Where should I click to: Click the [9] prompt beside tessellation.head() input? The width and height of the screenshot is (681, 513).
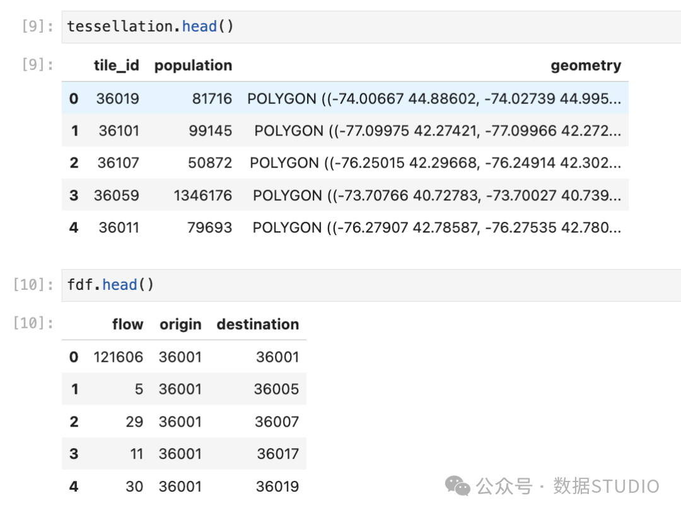click(37, 27)
